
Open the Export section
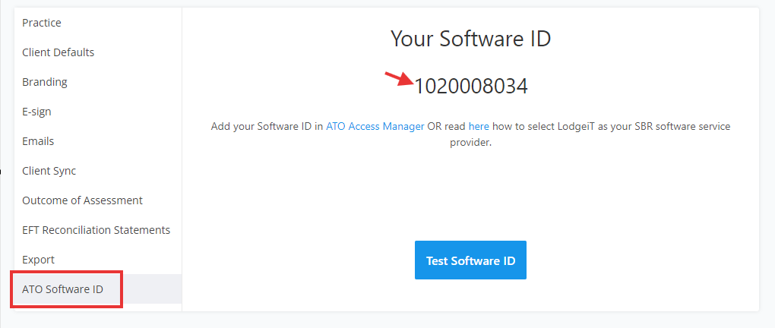pos(98,260)
